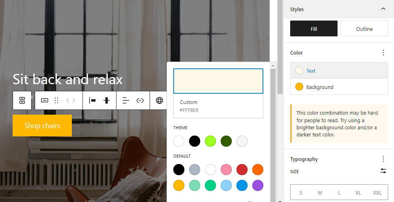Select the parent Buttons block icon
Screen dimensions: 394x202
[22, 100]
